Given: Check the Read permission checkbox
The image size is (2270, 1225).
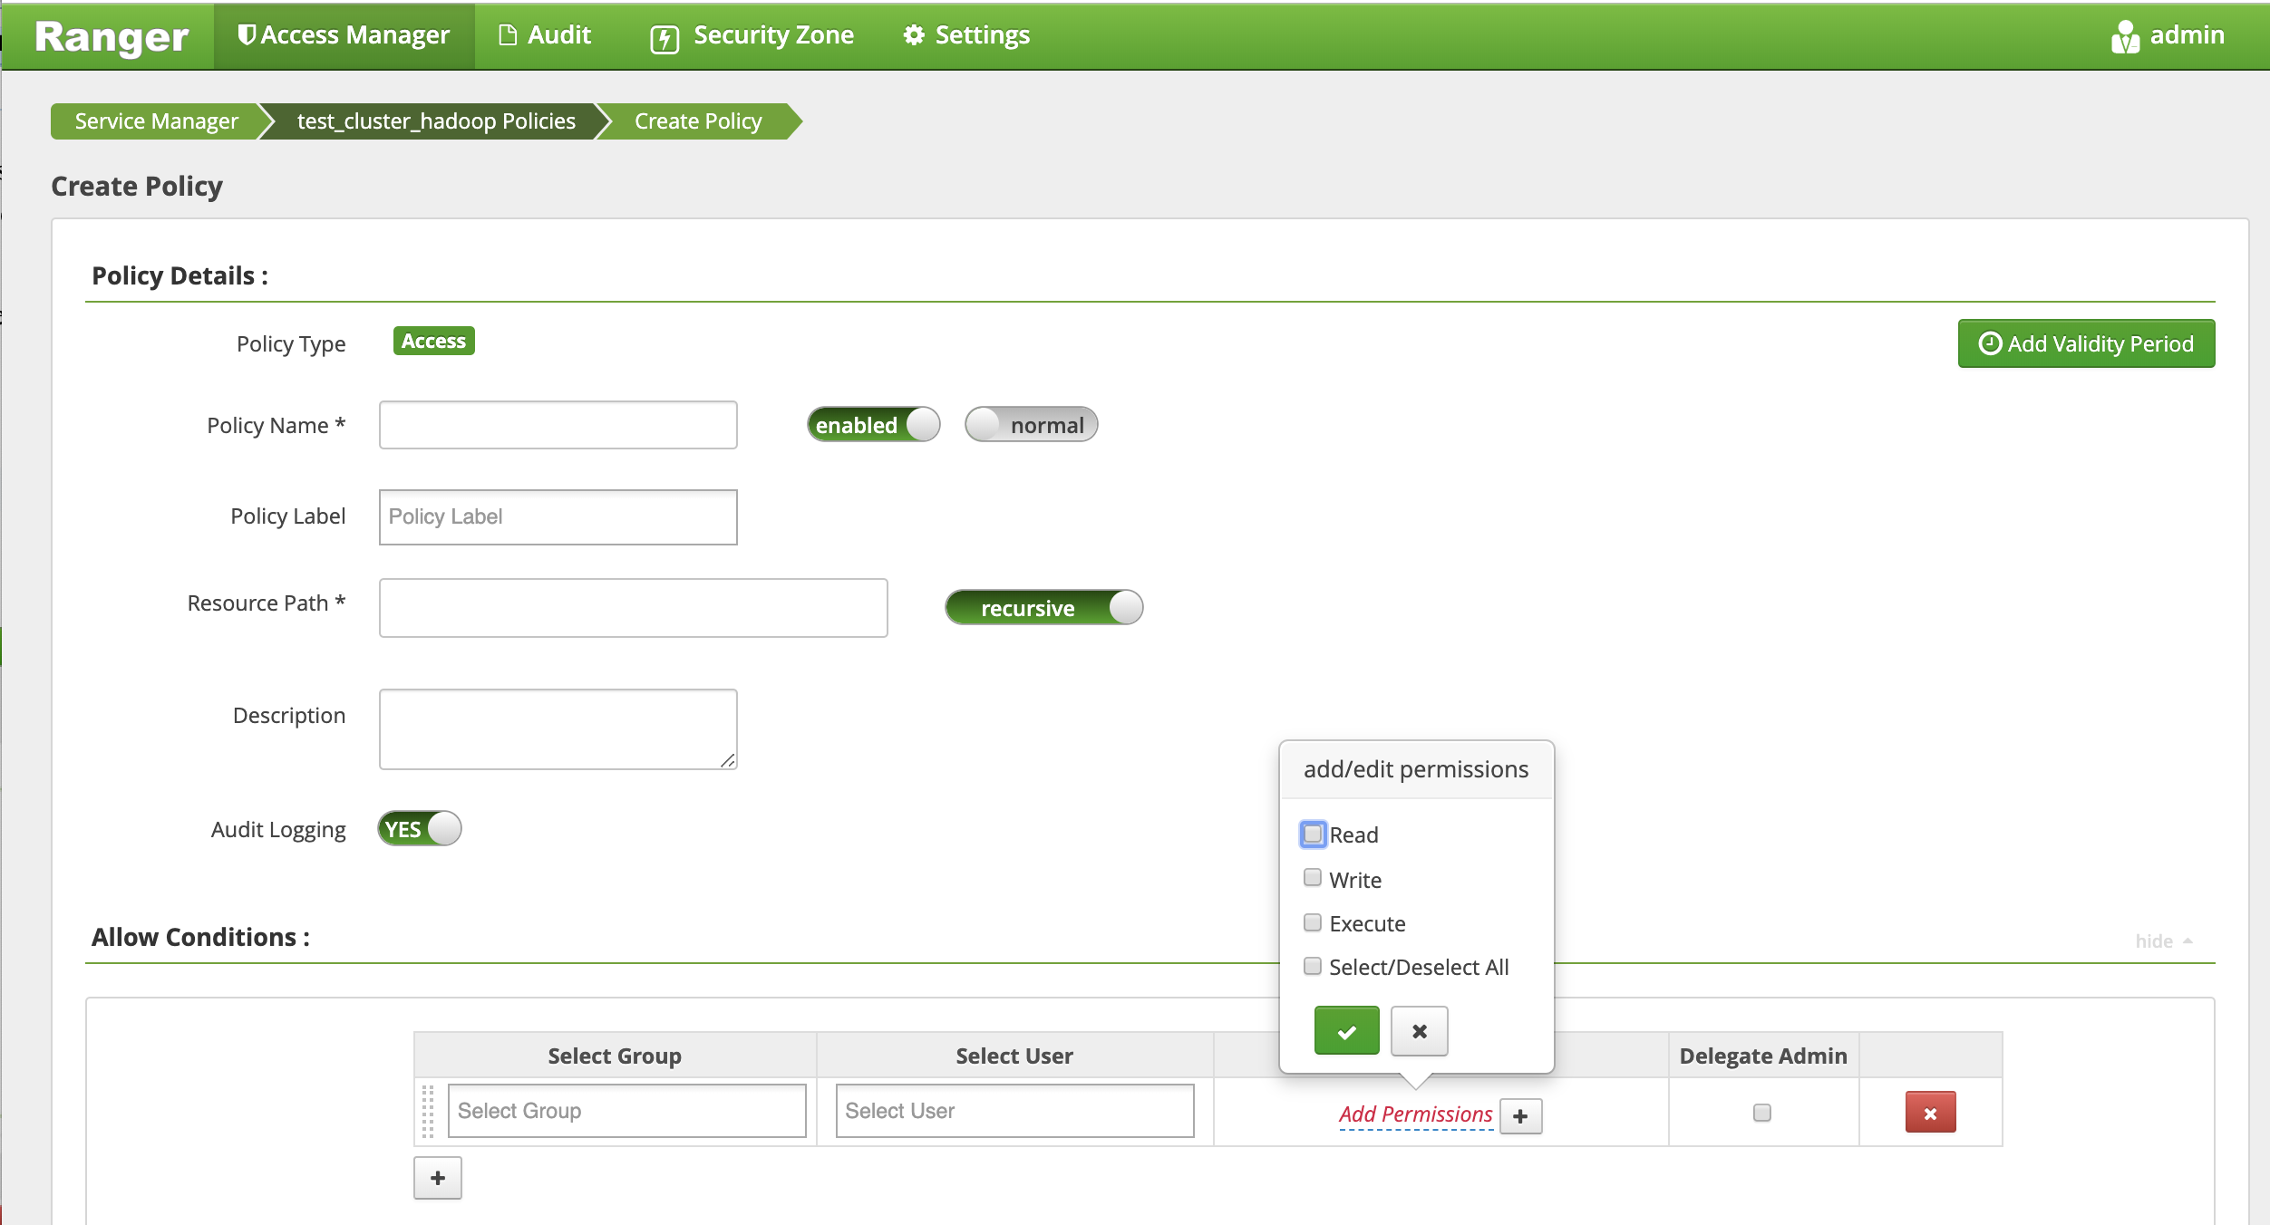Looking at the screenshot, I should click(1313, 834).
